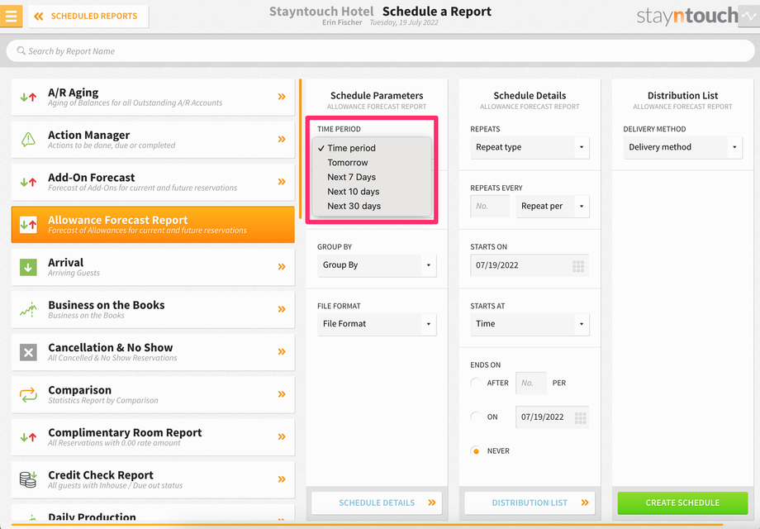Click the Distribution List button
The width and height of the screenshot is (760, 529).
pyautogui.click(x=530, y=503)
